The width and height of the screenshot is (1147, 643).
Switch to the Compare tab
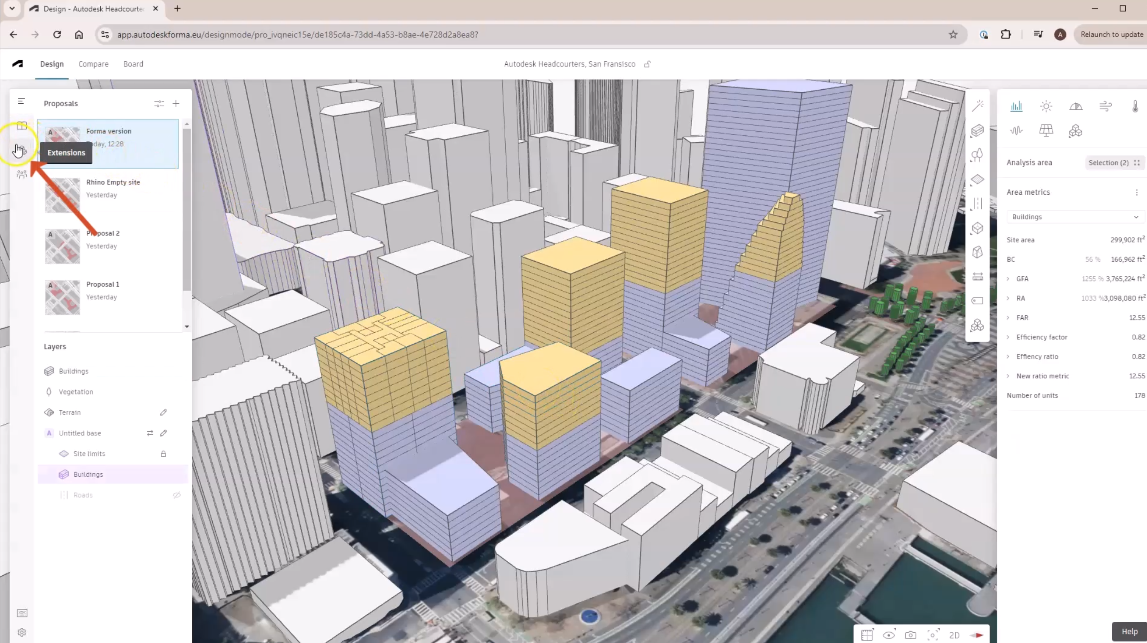(x=94, y=64)
